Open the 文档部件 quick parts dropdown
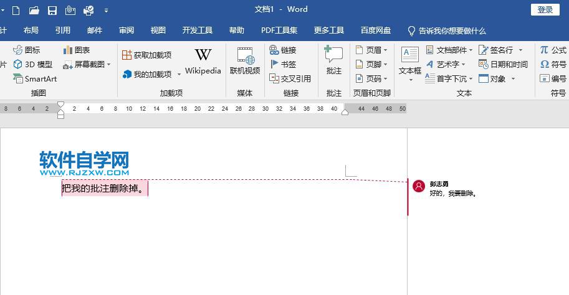The width and height of the screenshot is (569, 295). (x=449, y=50)
